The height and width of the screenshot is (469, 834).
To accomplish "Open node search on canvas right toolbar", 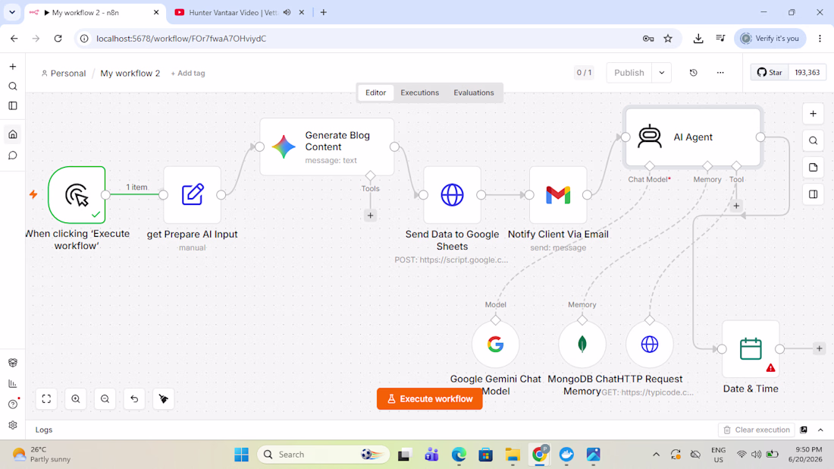I will click(x=813, y=140).
